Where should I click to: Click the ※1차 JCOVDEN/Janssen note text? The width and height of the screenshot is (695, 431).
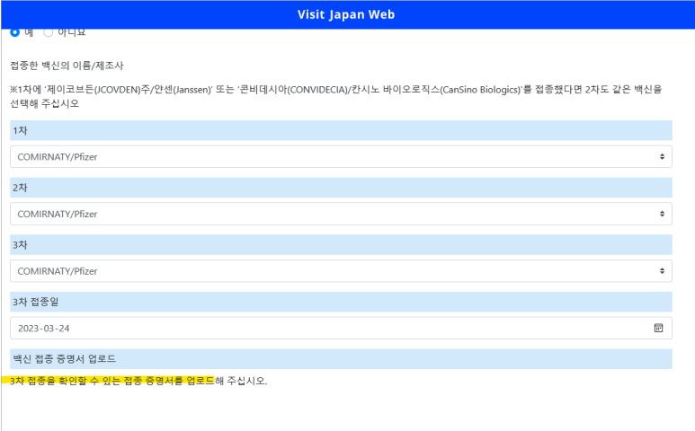pyautogui.click(x=336, y=96)
